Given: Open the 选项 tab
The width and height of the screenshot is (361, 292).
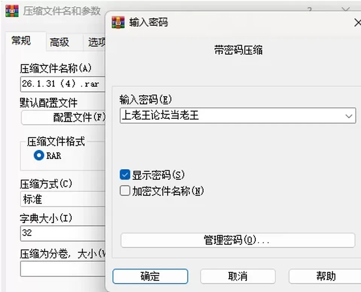Looking at the screenshot, I should pyautogui.click(x=97, y=42).
